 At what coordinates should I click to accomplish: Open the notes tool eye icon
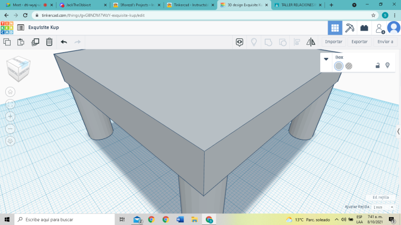coord(240,42)
